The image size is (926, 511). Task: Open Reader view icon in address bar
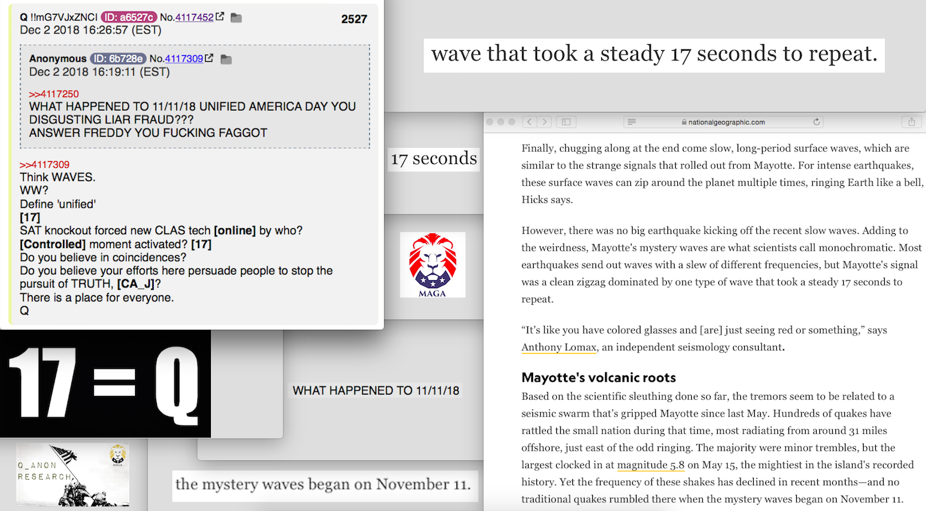631,121
